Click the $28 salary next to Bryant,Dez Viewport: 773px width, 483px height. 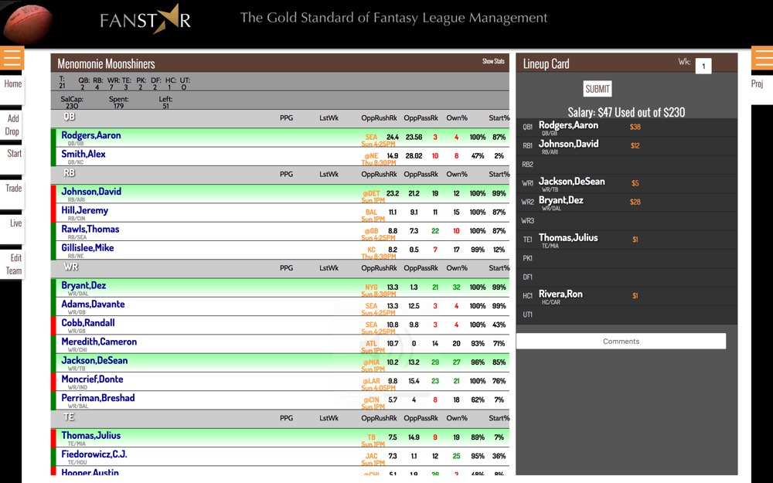tap(635, 202)
